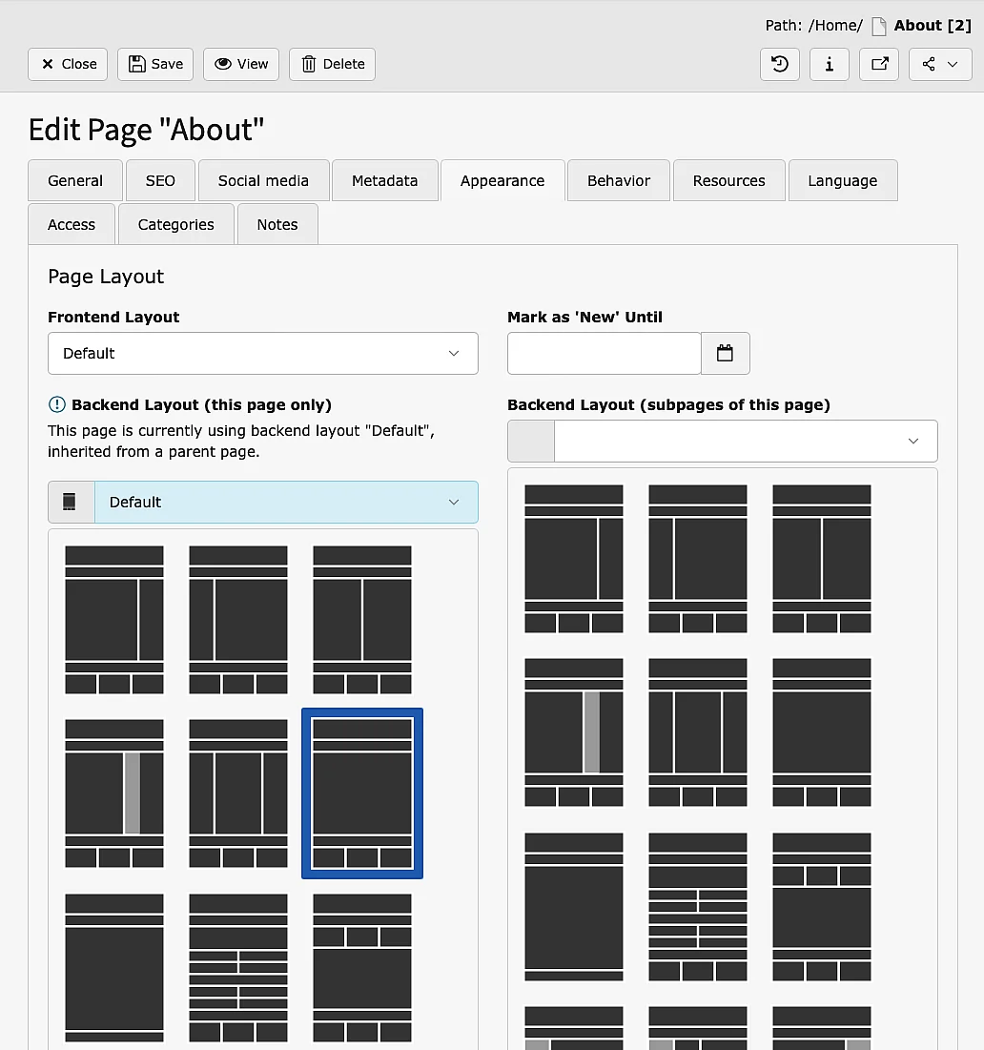The width and height of the screenshot is (984, 1050).
Task: Open Backend Layout (this page only) dropdown
Action: 286,502
